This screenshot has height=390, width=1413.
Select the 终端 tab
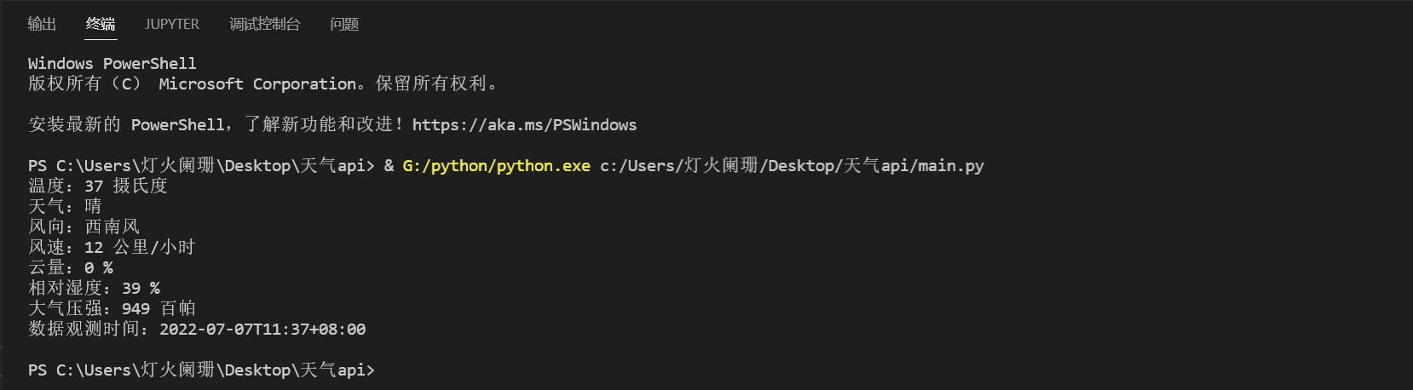tap(101, 24)
